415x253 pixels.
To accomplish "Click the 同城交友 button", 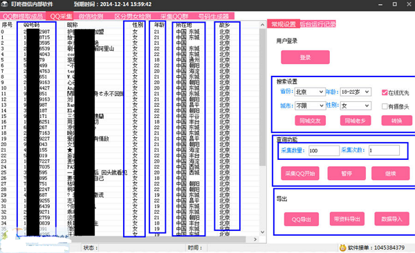I will click(310, 121).
